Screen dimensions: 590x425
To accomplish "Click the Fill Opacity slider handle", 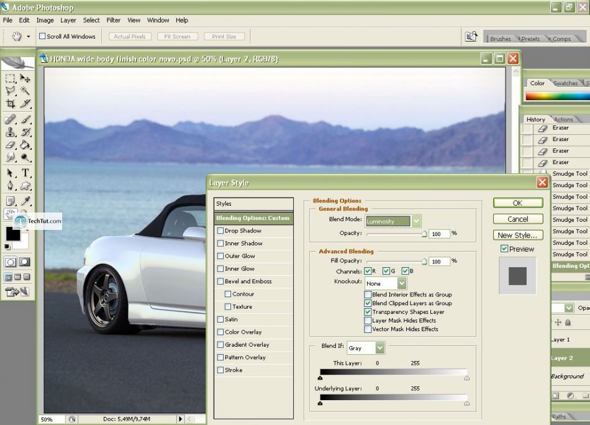I will [x=424, y=262].
